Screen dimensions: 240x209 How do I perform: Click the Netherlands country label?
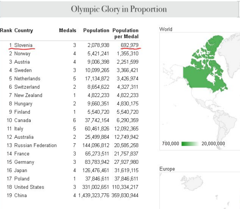[27, 79]
